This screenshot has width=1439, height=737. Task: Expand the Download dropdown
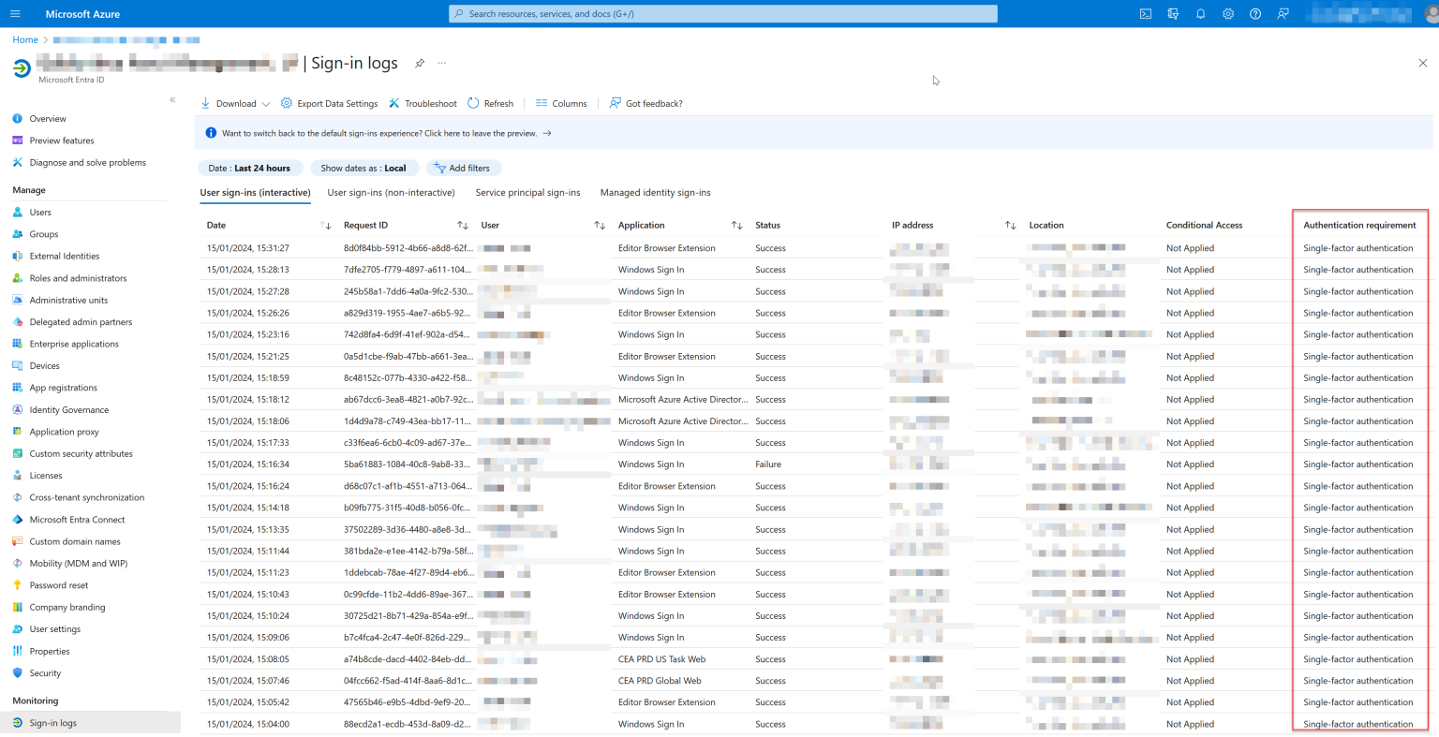click(x=234, y=103)
